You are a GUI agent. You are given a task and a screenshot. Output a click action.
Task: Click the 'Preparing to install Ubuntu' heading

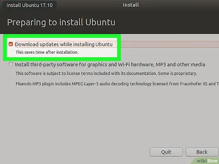(x=61, y=22)
